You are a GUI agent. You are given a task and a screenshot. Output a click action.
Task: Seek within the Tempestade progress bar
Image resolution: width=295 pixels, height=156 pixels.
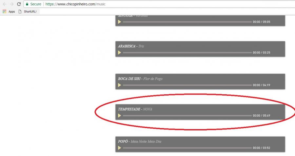pyautogui.click(x=187, y=116)
